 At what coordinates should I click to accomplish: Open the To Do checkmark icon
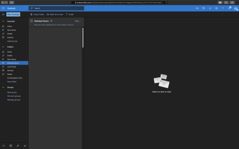[x=25, y=146]
